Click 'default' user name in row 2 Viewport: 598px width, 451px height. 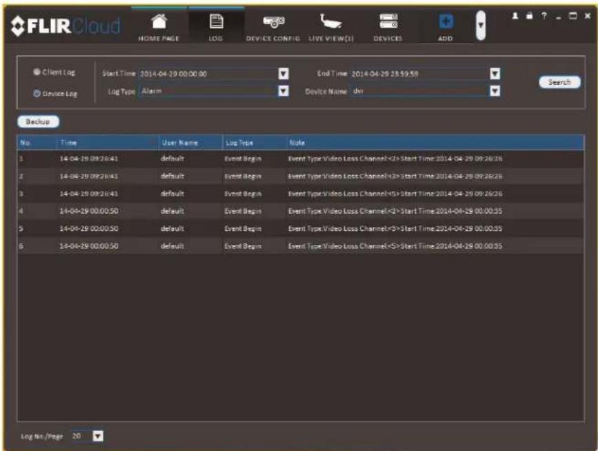click(172, 176)
